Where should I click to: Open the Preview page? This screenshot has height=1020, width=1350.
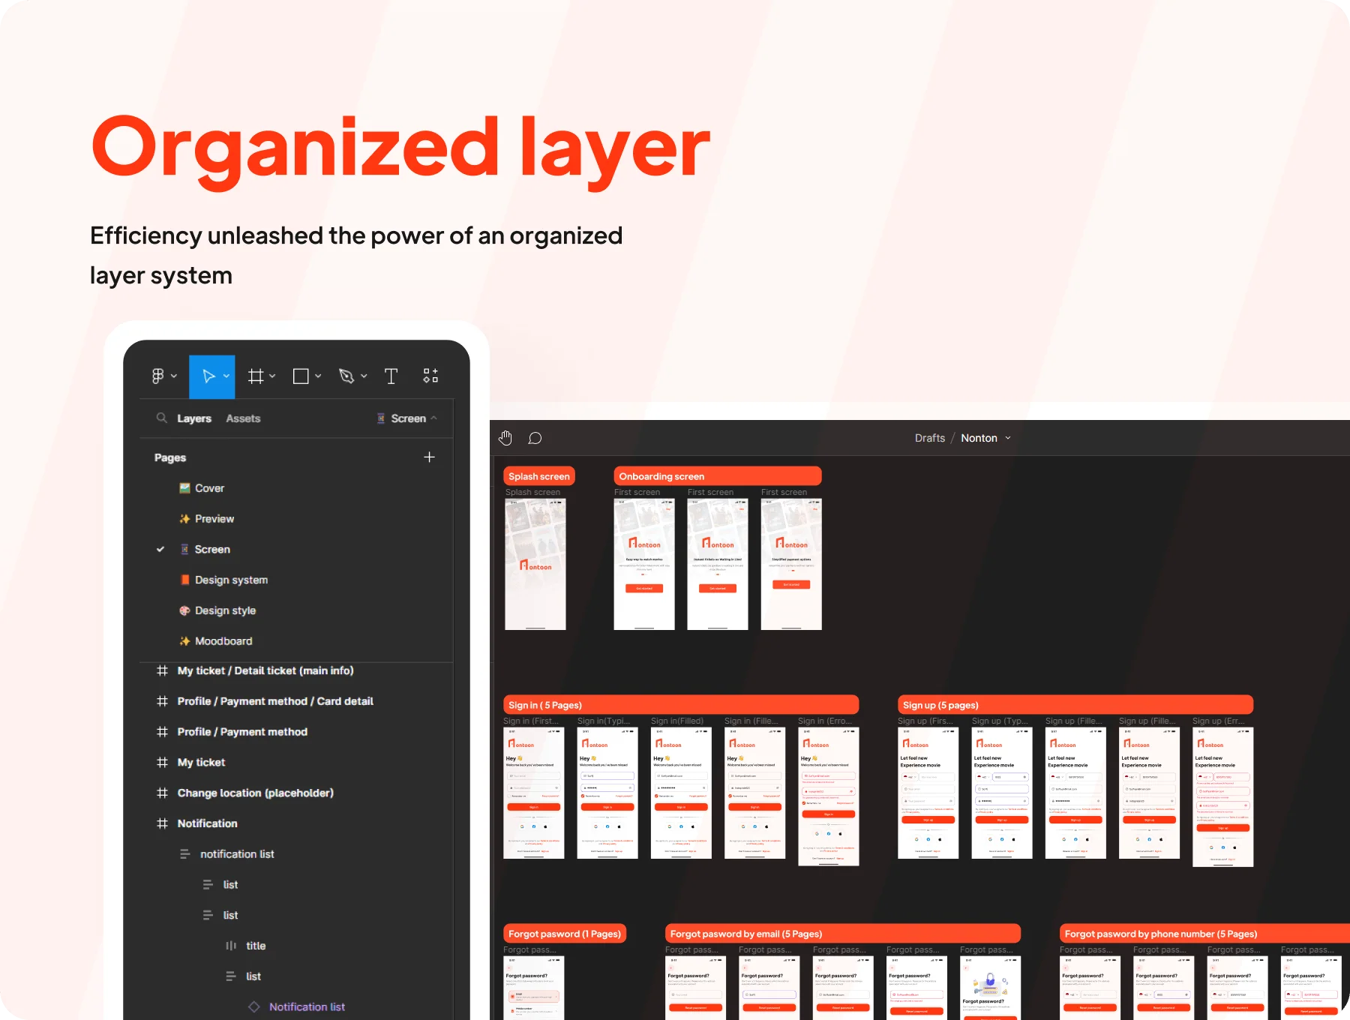[214, 519]
